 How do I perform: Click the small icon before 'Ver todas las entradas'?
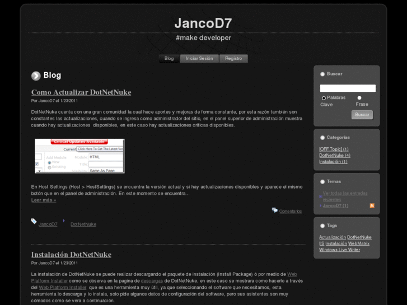(x=321, y=196)
